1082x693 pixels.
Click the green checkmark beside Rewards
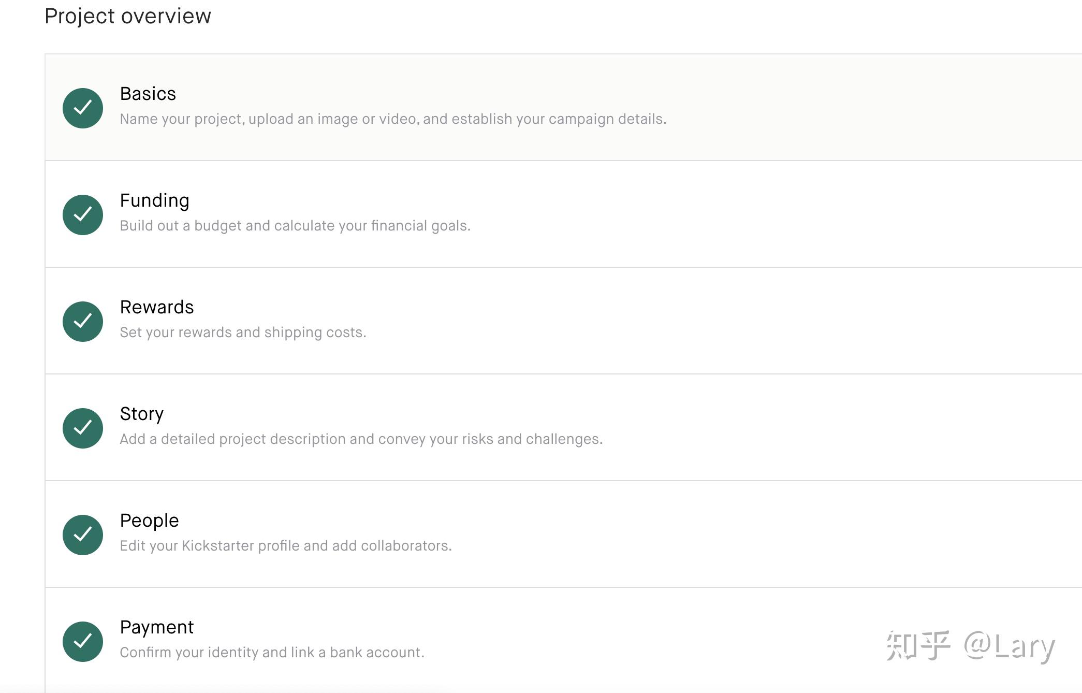(83, 321)
